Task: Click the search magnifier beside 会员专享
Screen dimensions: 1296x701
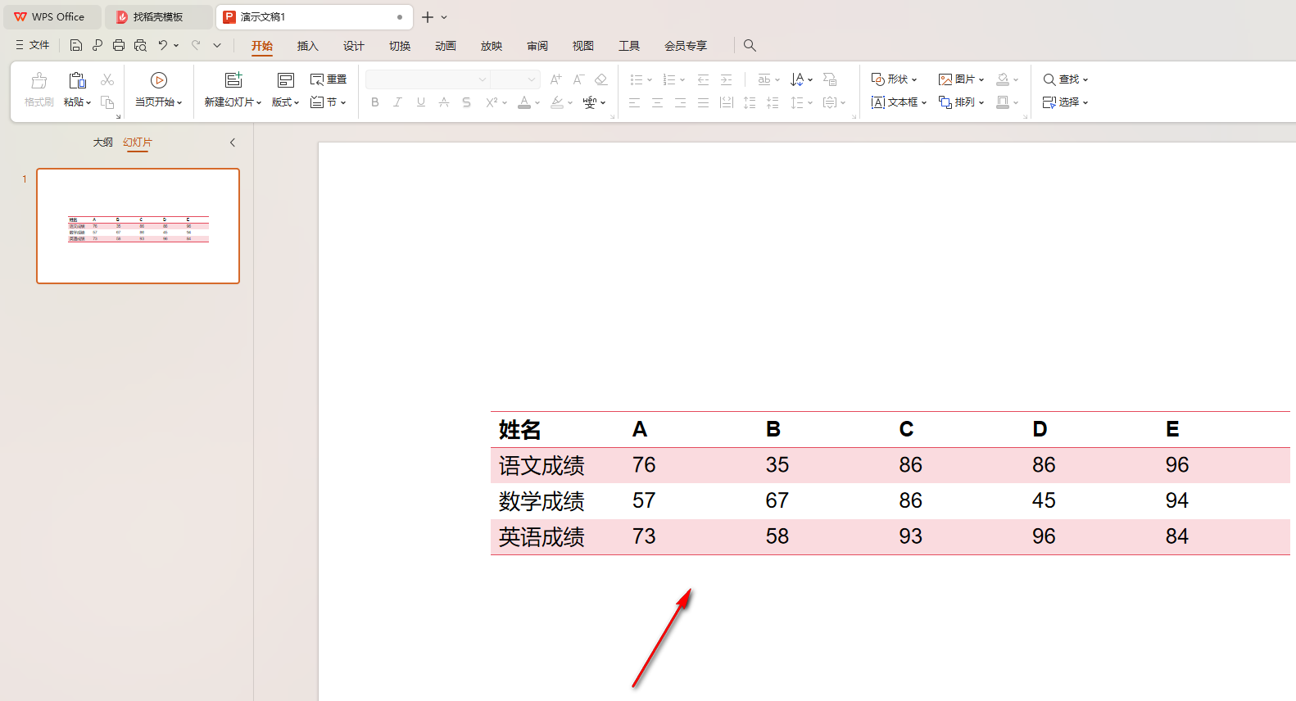Action: point(750,46)
